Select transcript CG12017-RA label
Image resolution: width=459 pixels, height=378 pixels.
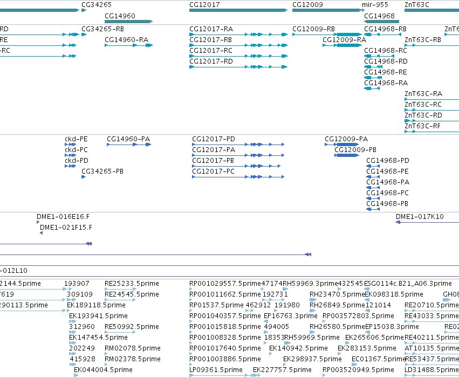coord(211,29)
